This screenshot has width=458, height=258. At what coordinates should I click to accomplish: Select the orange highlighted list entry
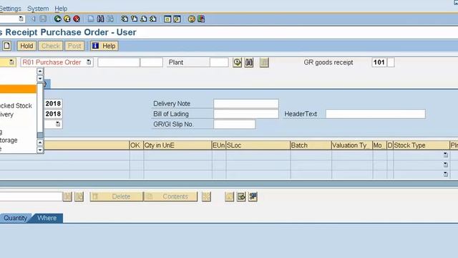pos(18,89)
